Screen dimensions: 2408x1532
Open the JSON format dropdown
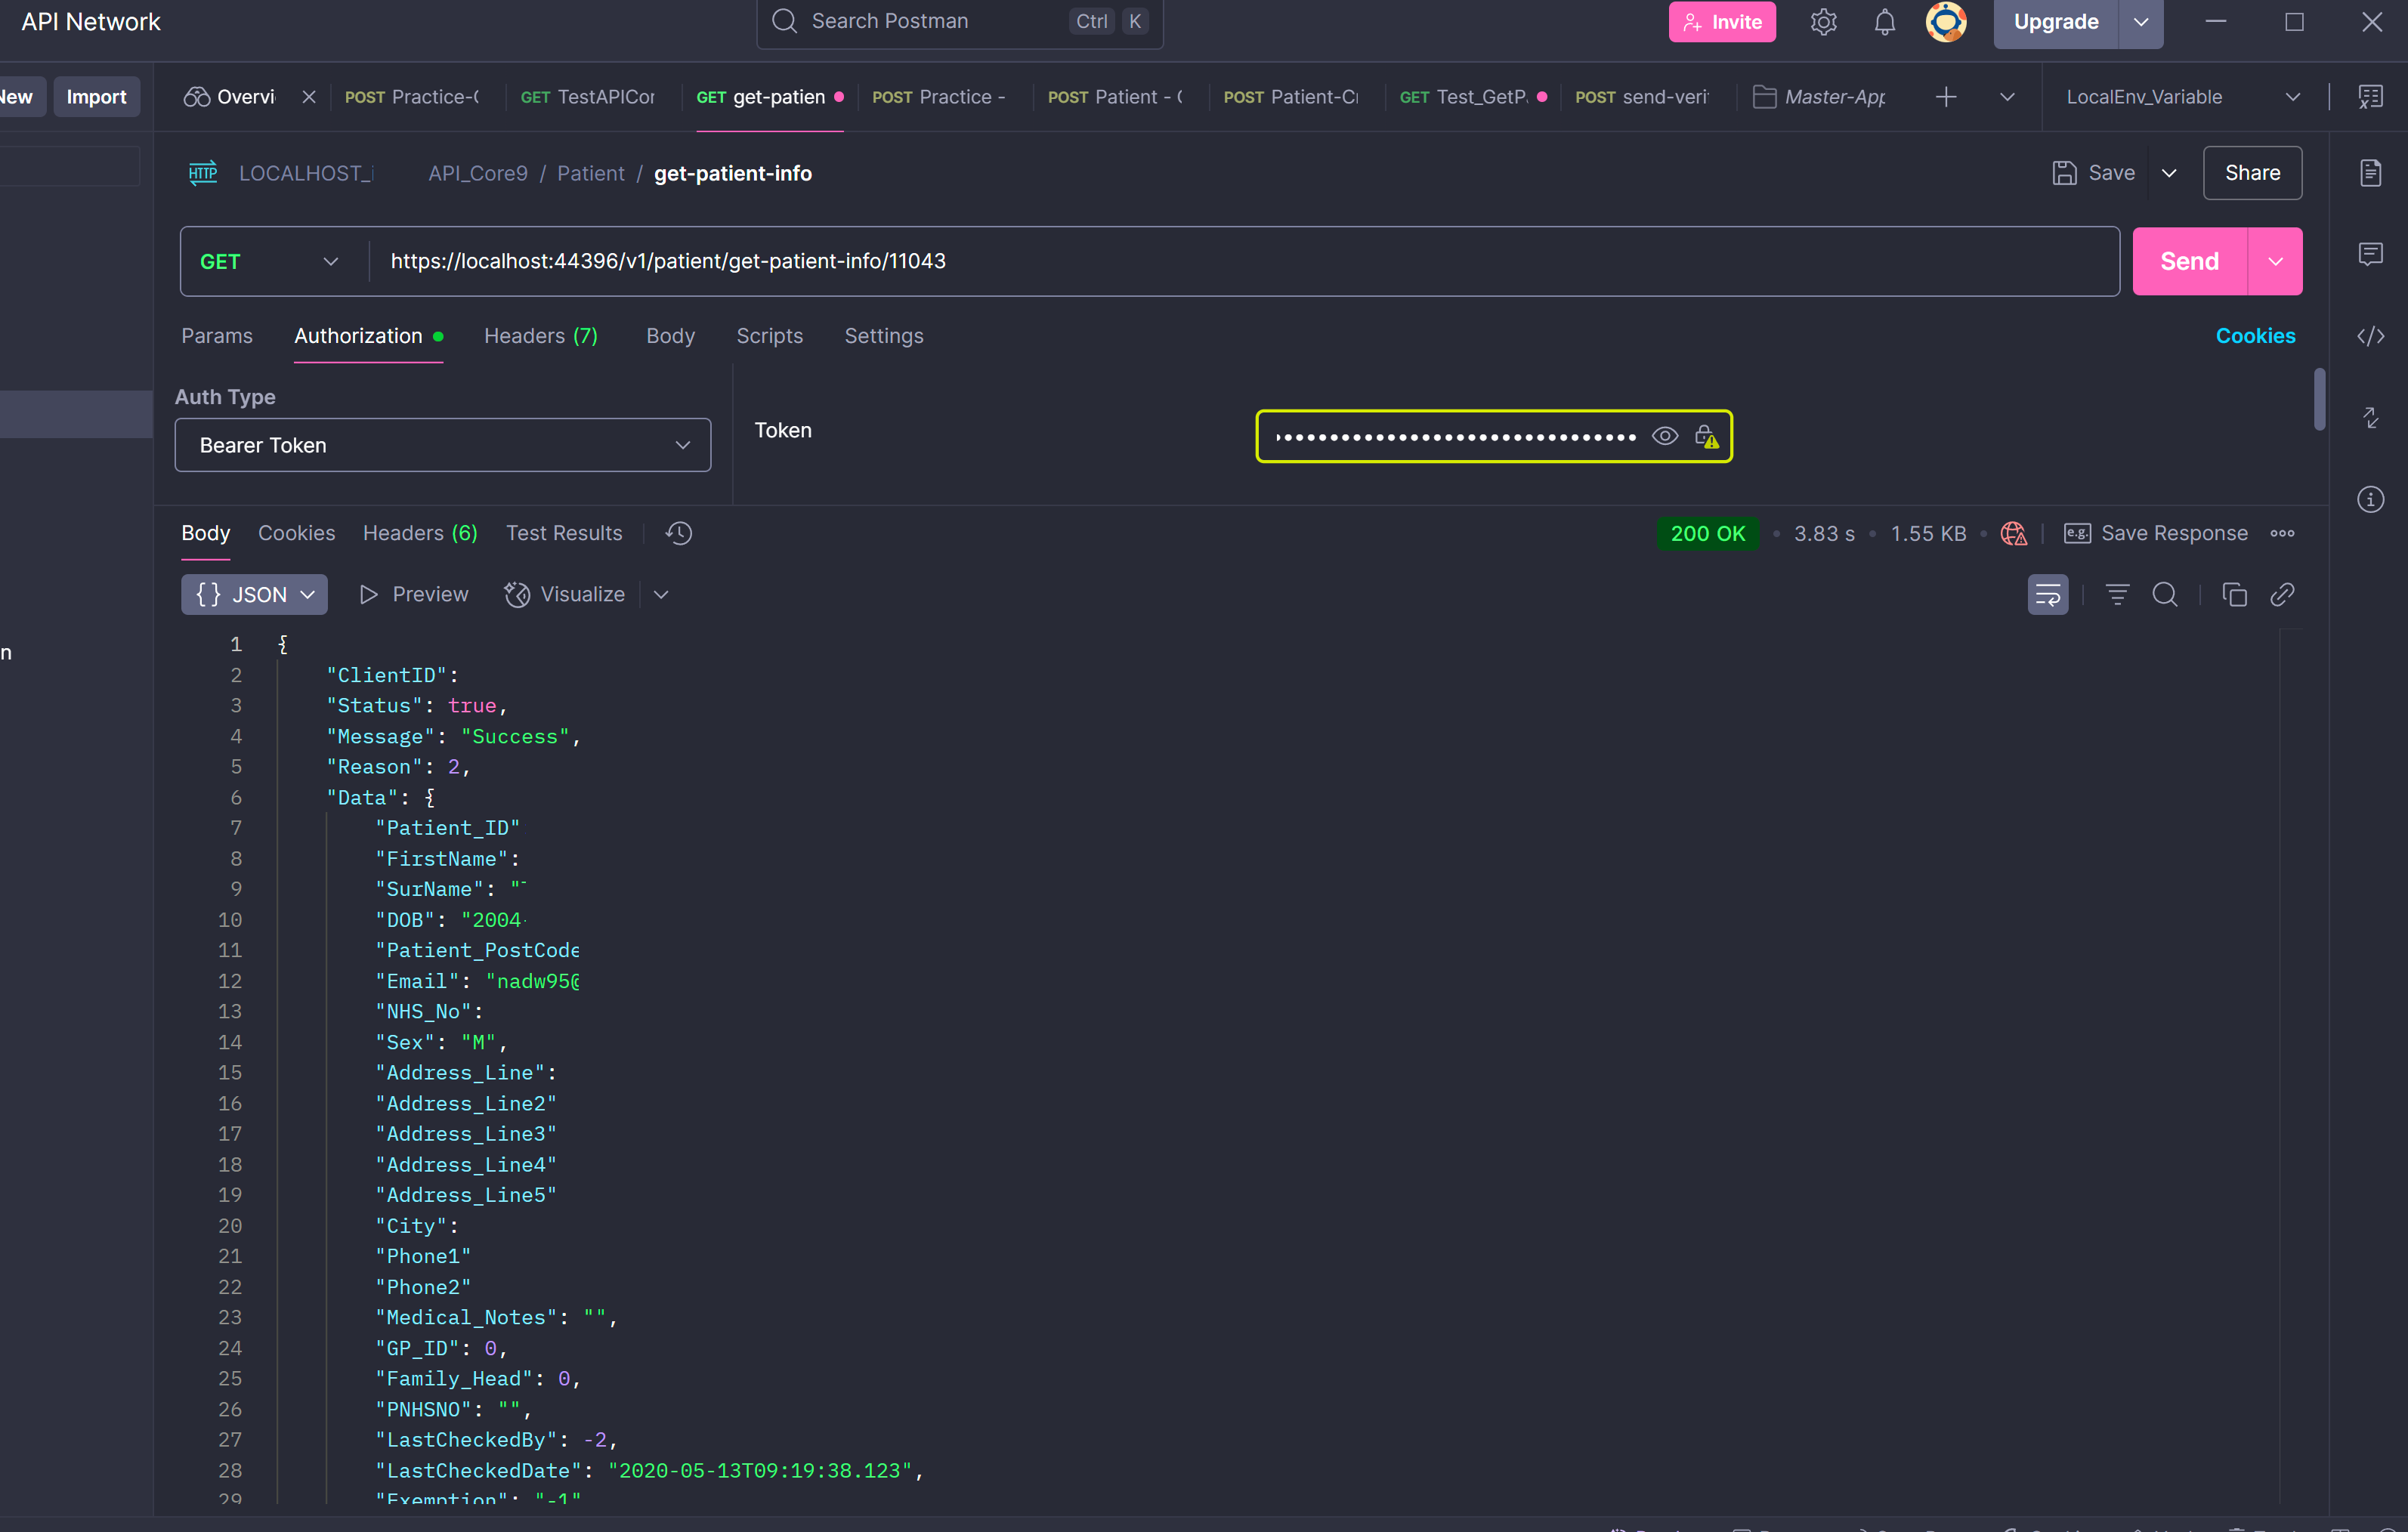254,594
